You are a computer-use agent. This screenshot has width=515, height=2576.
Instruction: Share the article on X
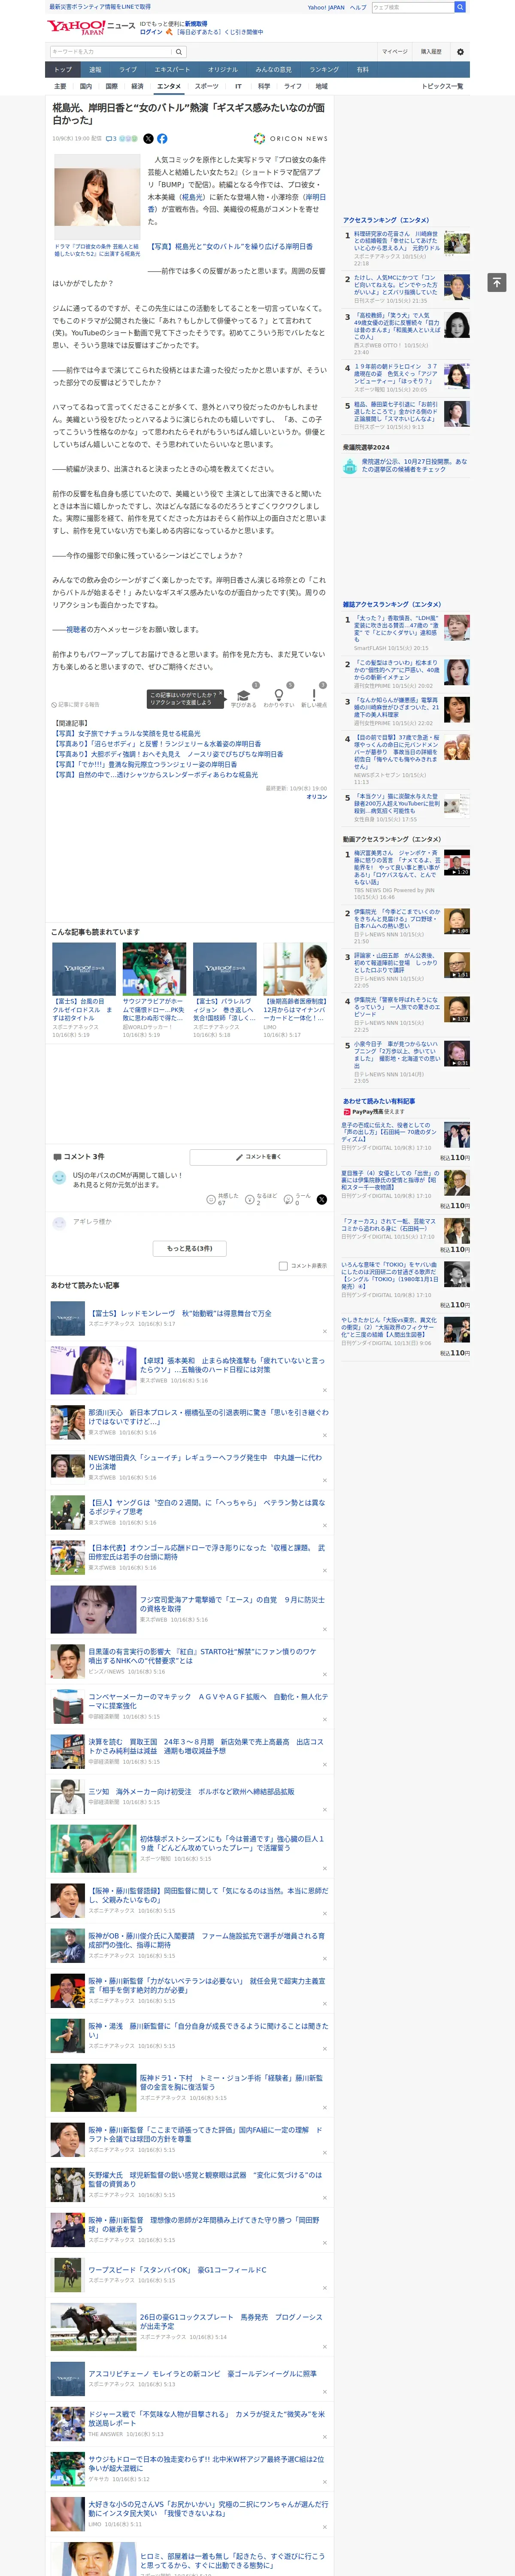[x=148, y=139]
